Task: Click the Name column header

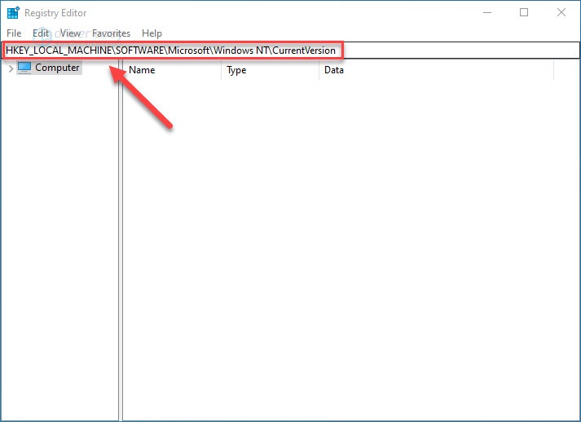Action: [172, 70]
